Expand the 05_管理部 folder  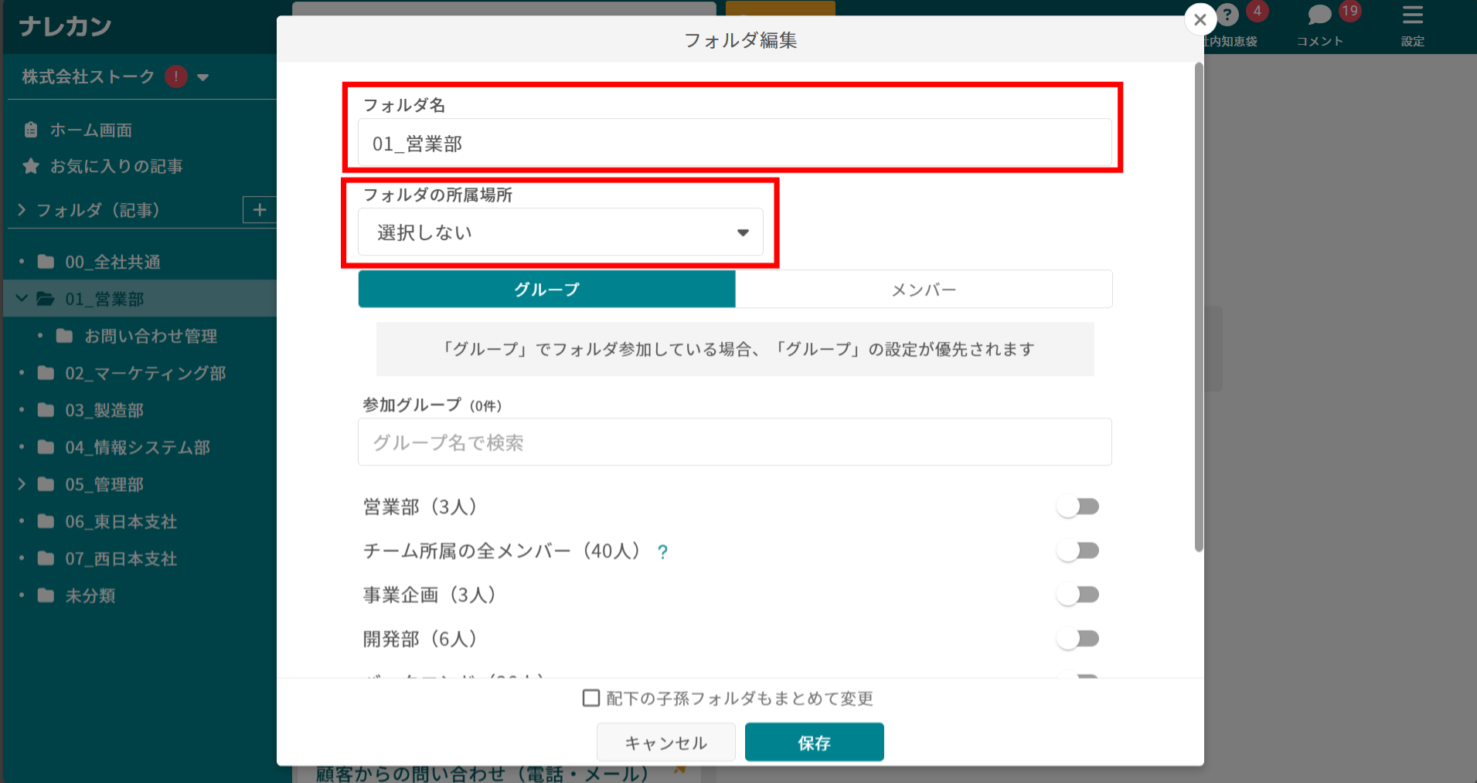[x=22, y=484]
